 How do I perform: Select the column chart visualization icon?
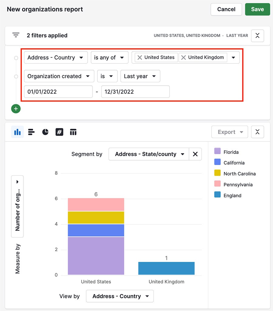(x=17, y=132)
